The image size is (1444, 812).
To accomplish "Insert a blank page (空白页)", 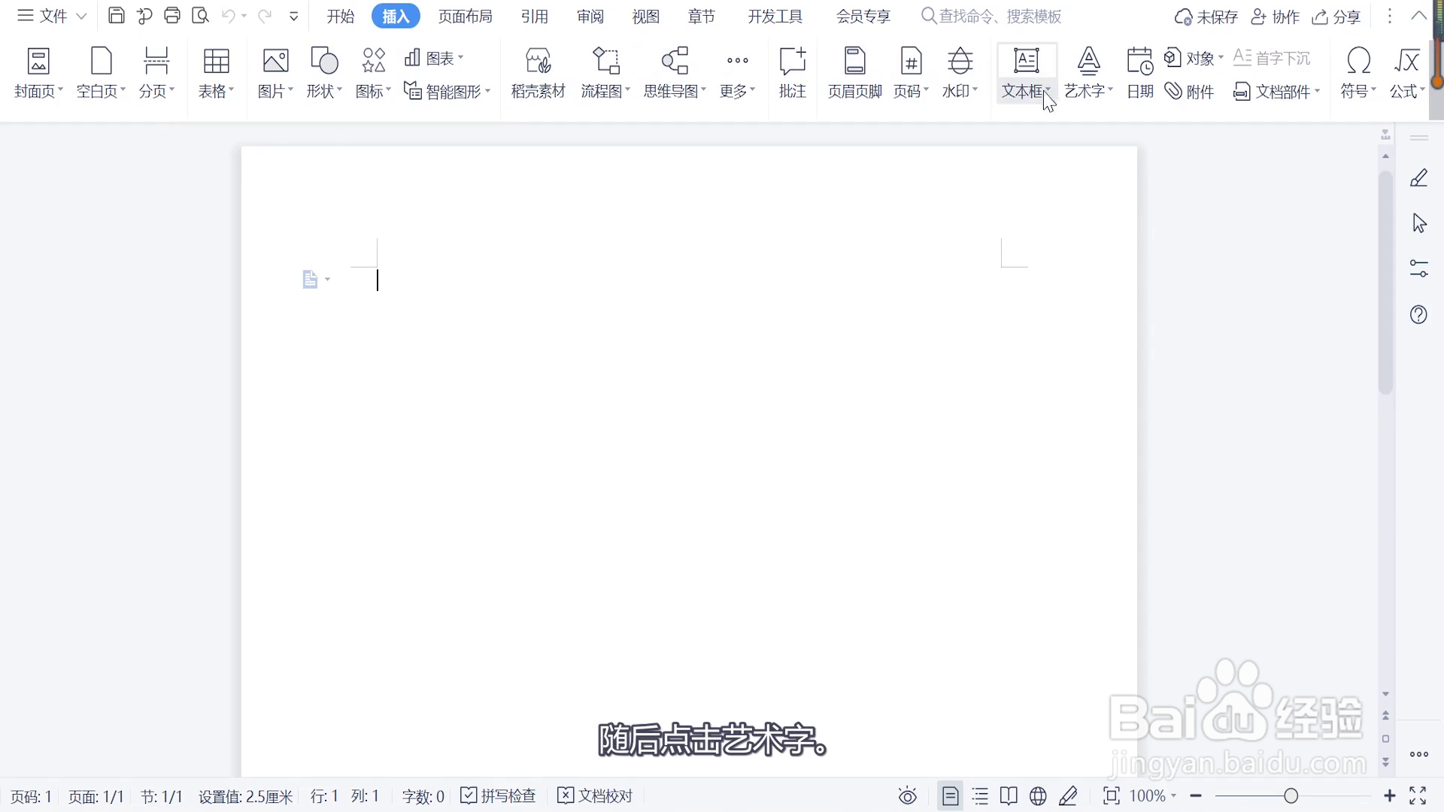I will (x=101, y=74).
